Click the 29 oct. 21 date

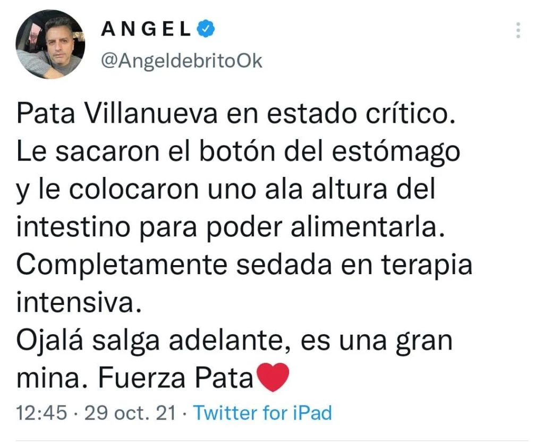coord(130,413)
